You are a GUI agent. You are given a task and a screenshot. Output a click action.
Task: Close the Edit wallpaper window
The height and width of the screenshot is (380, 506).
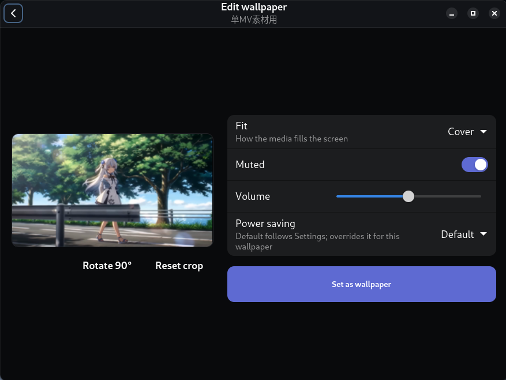(494, 13)
